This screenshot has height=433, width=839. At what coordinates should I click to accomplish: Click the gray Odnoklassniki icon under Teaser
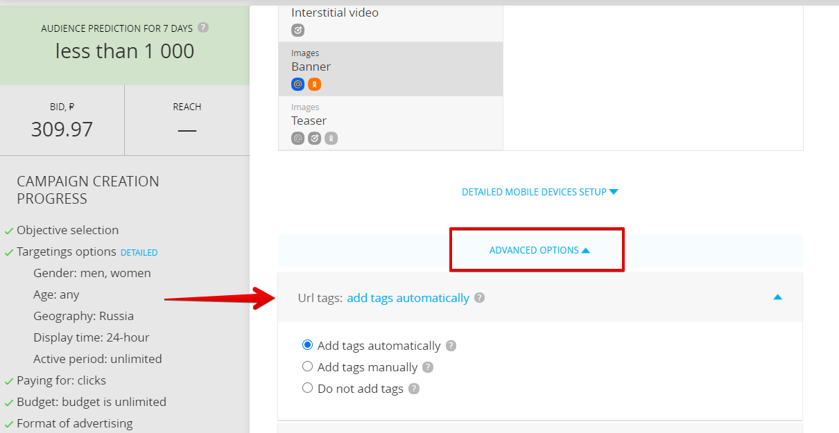click(331, 139)
